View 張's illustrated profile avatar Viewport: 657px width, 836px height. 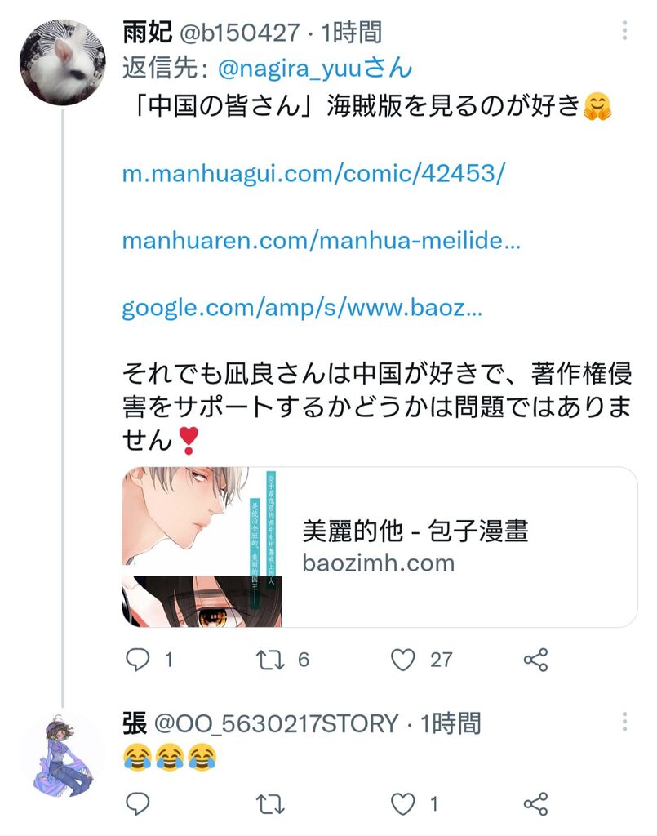click(x=62, y=756)
